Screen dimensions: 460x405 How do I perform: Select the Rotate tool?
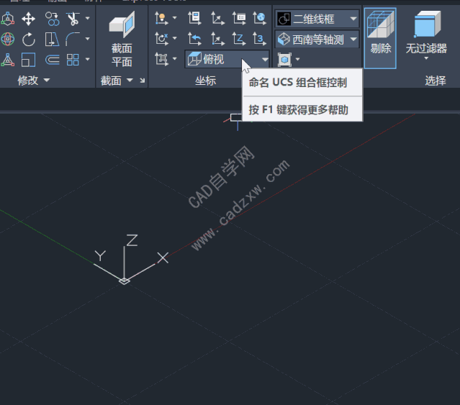[x=29, y=40]
